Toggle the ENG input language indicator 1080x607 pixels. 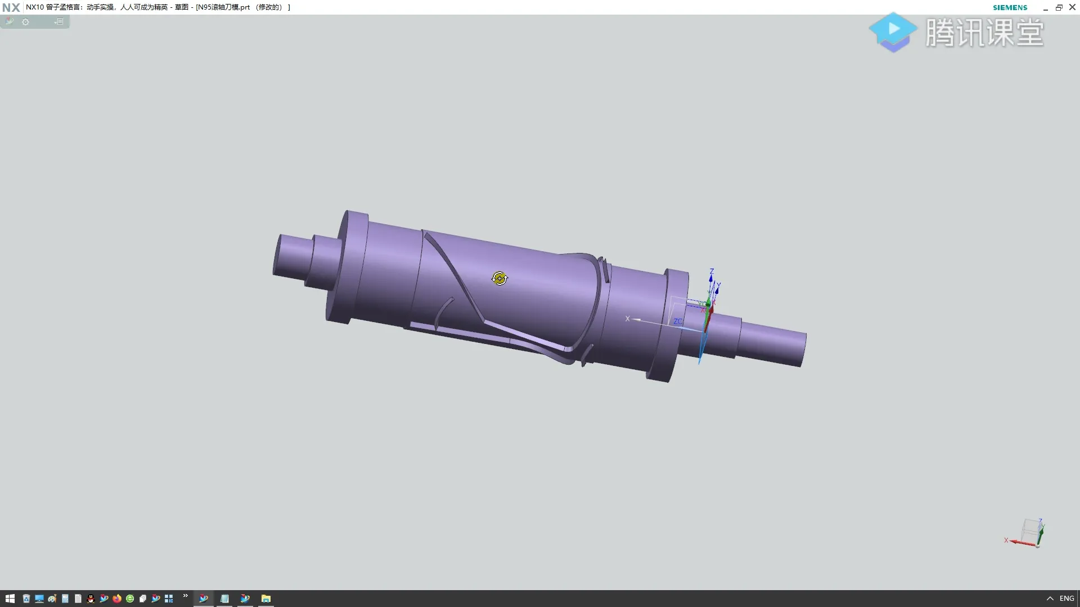(x=1066, y=599)
